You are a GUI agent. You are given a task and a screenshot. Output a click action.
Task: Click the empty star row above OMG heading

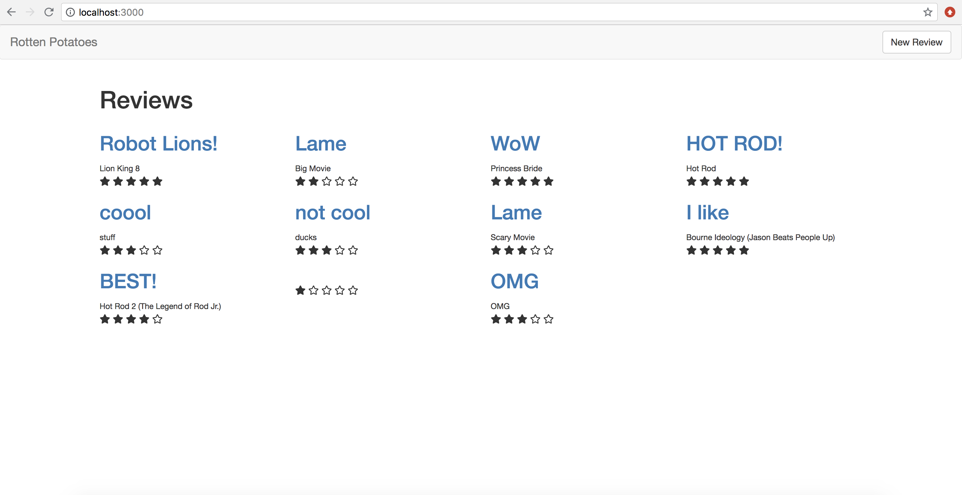[326, 290]
